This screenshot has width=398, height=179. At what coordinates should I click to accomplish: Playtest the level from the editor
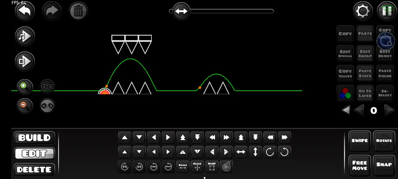(x=25, y=61)
